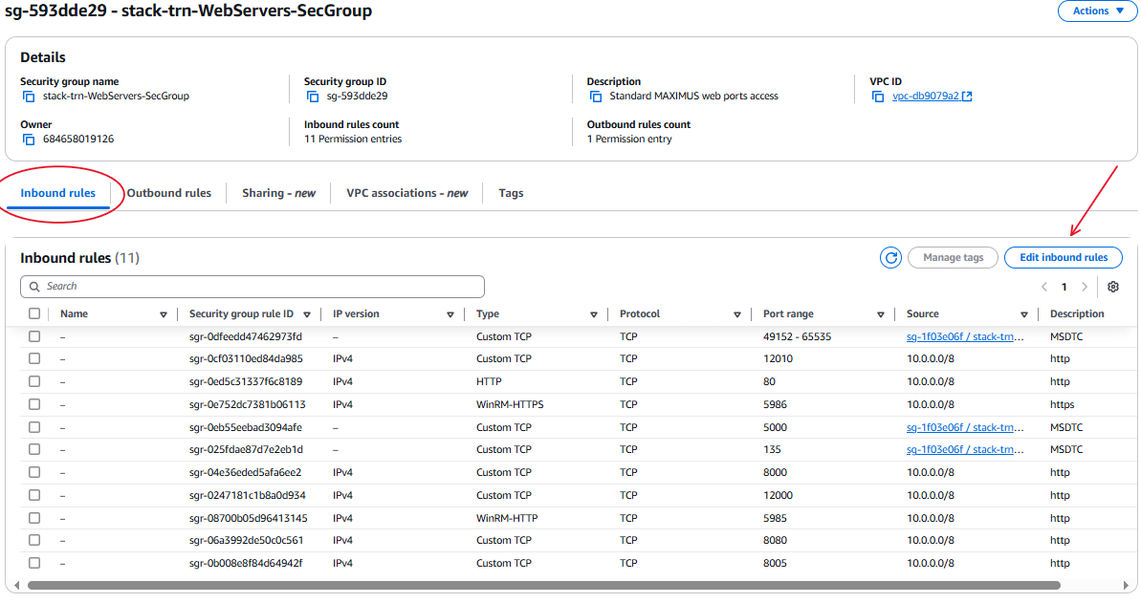Go to next page of rules
The height and width of the screenshot is (603, 1141).
click(1084, 287)
